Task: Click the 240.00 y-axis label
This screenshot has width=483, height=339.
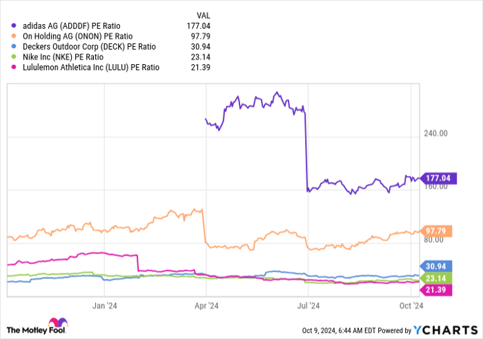Action: (435, 134)
